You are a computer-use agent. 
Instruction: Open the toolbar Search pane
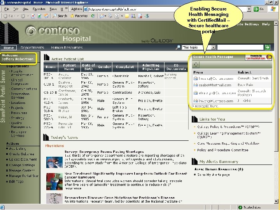point(60,16)
